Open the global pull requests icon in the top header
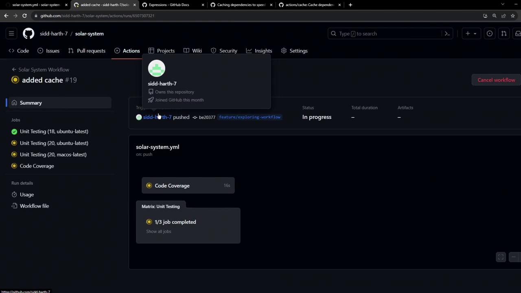The height and width of the screenshot is (293, 521). coord(504,34)
